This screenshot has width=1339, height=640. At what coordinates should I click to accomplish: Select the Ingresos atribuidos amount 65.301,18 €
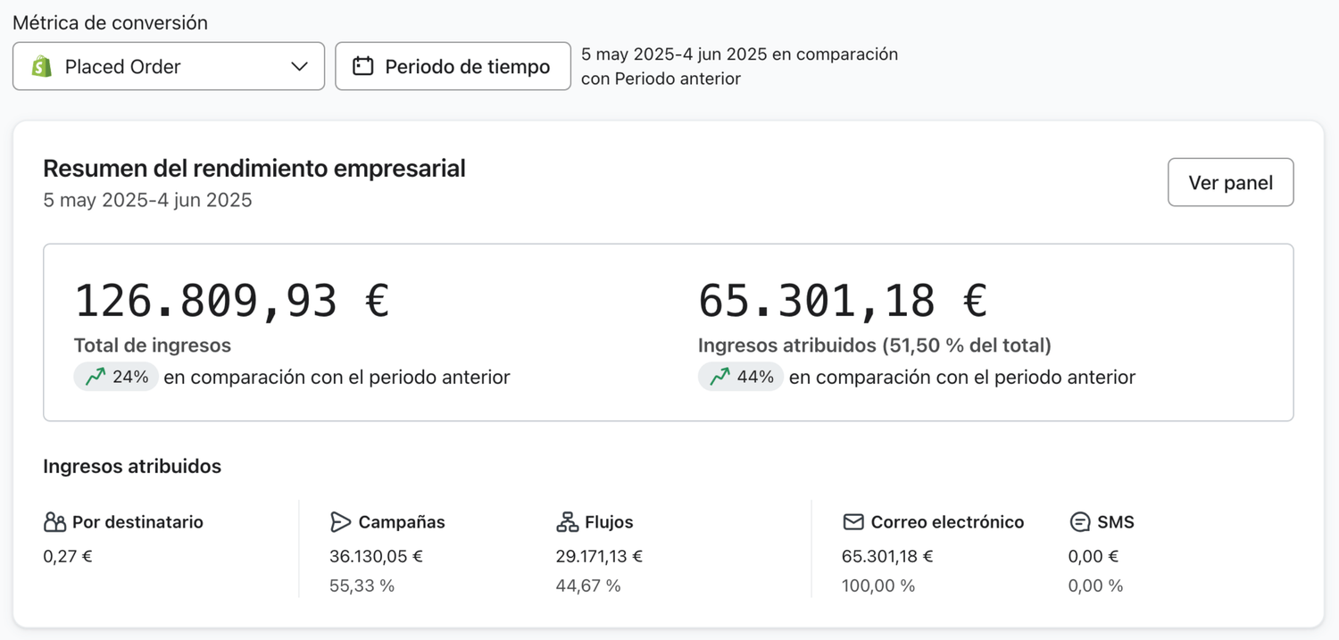tap(842, 300)
